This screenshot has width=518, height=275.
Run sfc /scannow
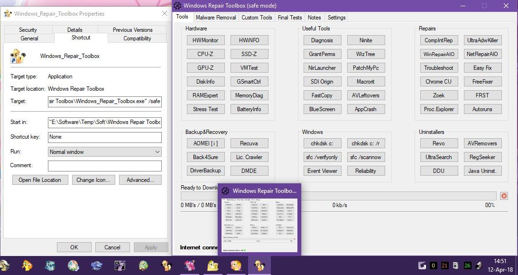coord(366,157)
